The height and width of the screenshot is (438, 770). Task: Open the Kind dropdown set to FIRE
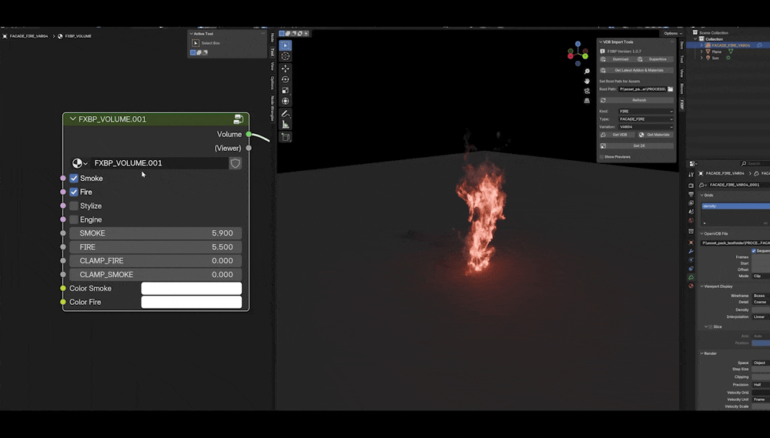pyautogui.click(x=646, y=112)
